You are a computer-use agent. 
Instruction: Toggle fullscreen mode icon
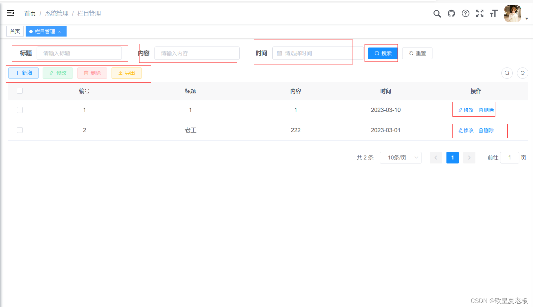(480, 13)
